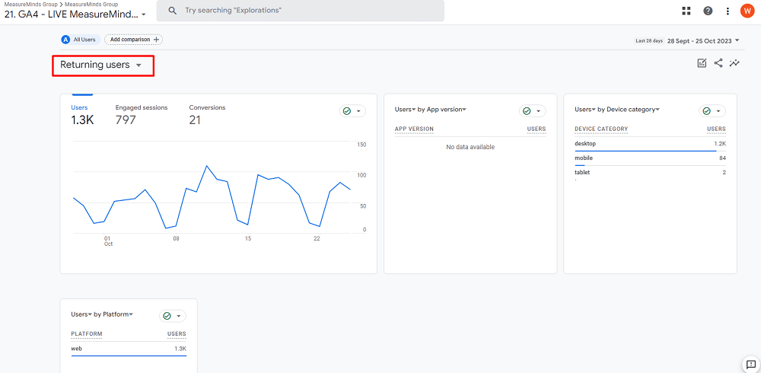Open the three-dot more options menu
The width and height of the screenshot is (761, 373).
(x=728, y=11)
